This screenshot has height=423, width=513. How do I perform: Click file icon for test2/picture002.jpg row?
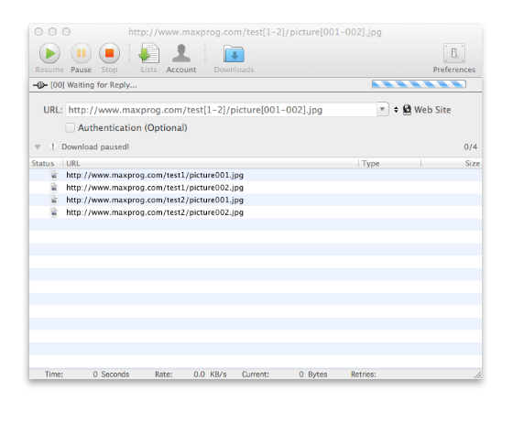coord(54,212)
